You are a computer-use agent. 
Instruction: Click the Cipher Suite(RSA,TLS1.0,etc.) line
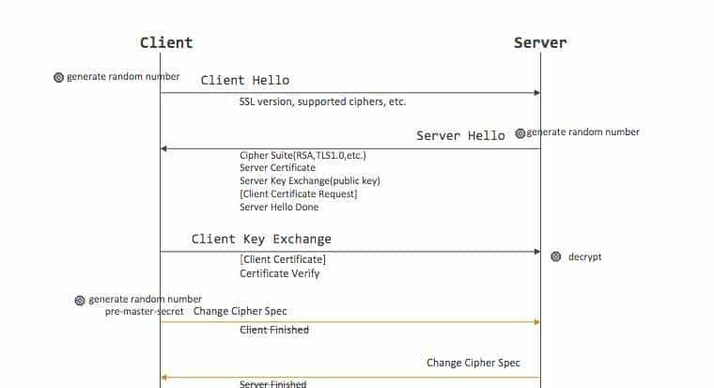tap(301, 155)
